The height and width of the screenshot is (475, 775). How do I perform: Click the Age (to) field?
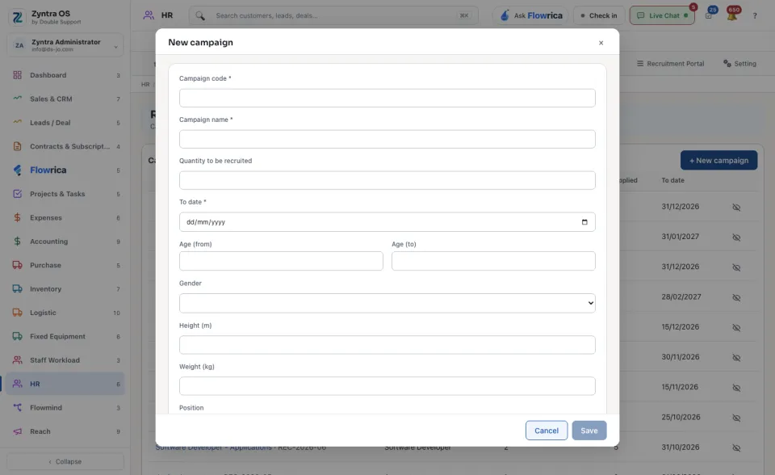[493, 261]
